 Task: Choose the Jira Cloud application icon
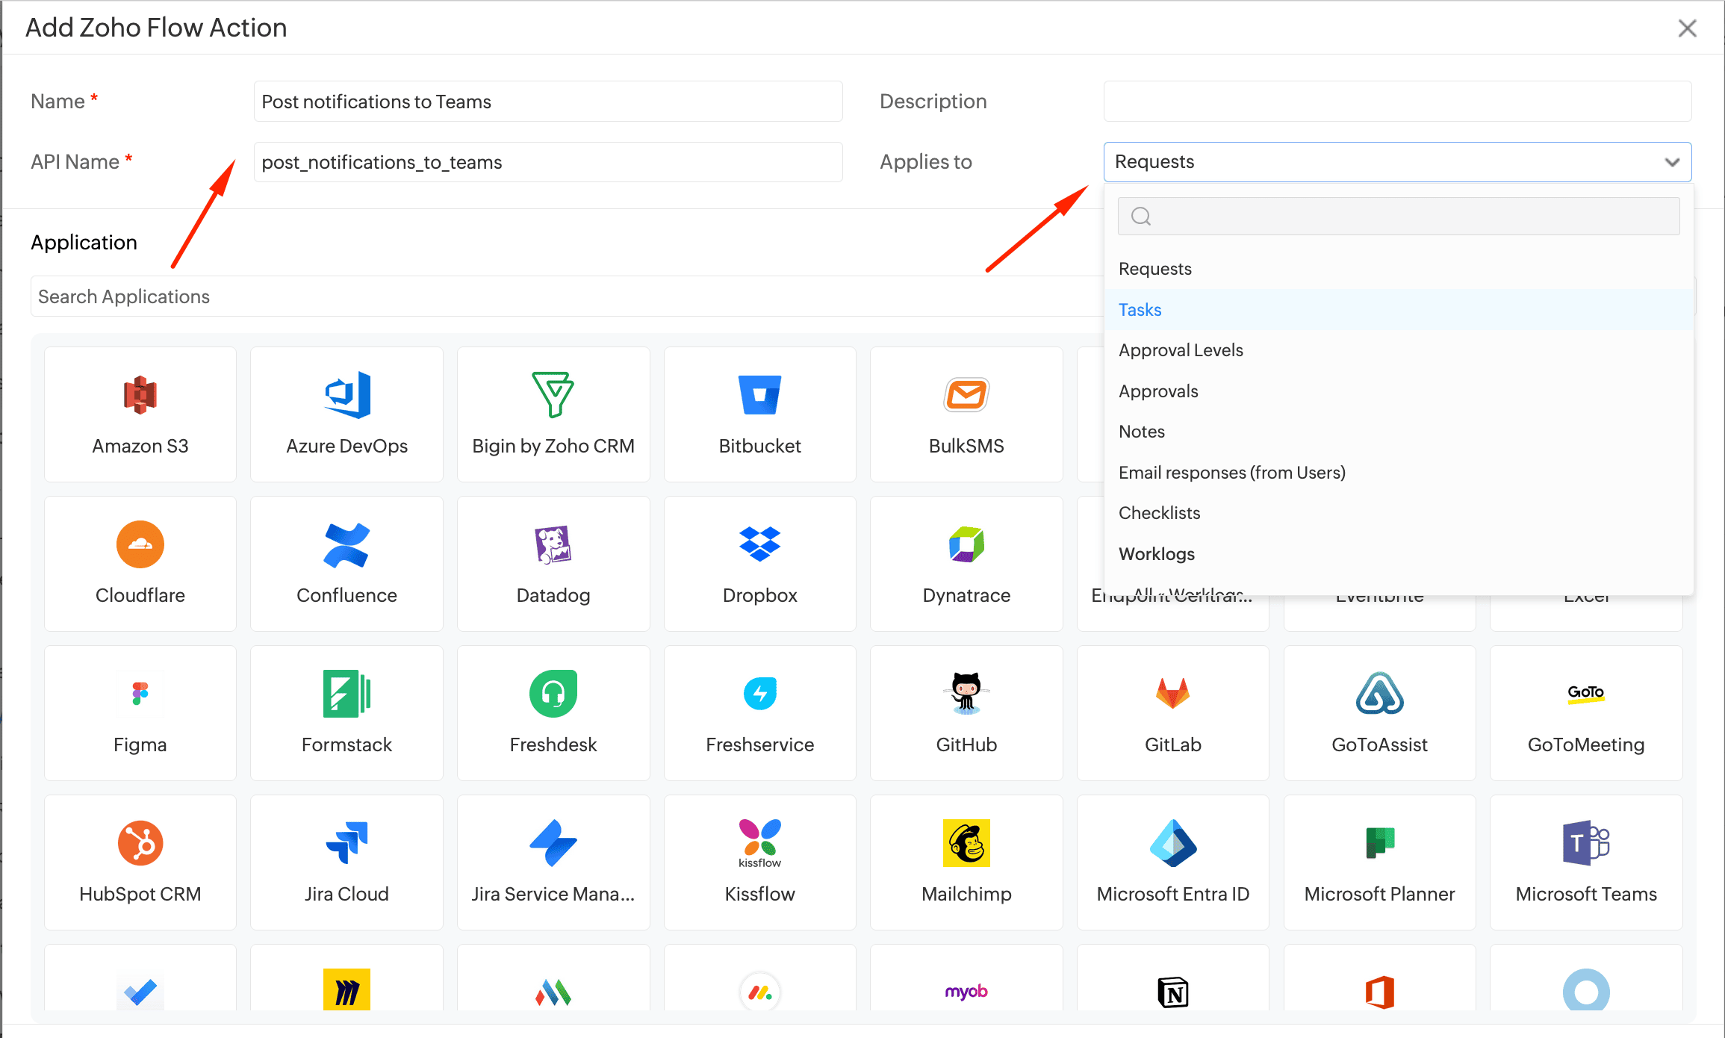346,843
